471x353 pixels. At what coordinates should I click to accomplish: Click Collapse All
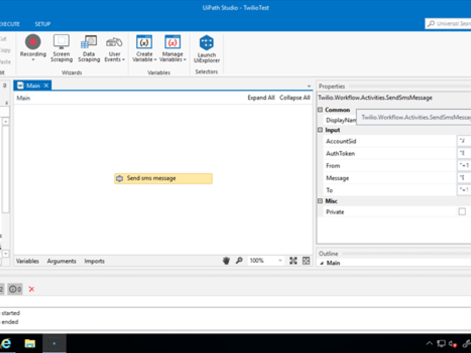point(295,97)
